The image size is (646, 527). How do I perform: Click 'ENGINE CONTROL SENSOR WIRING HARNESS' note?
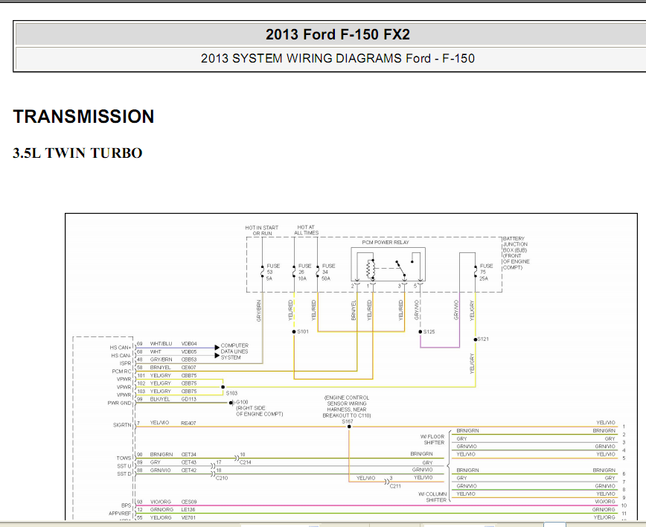(347, 406)
